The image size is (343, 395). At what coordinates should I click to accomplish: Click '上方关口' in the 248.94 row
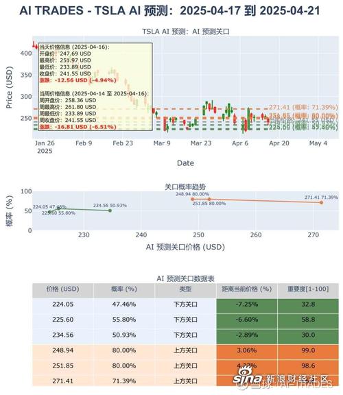click(185, 350)
